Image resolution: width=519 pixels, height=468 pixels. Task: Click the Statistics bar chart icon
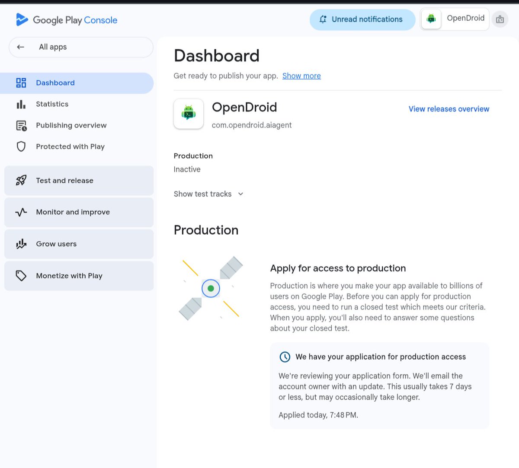21,104
